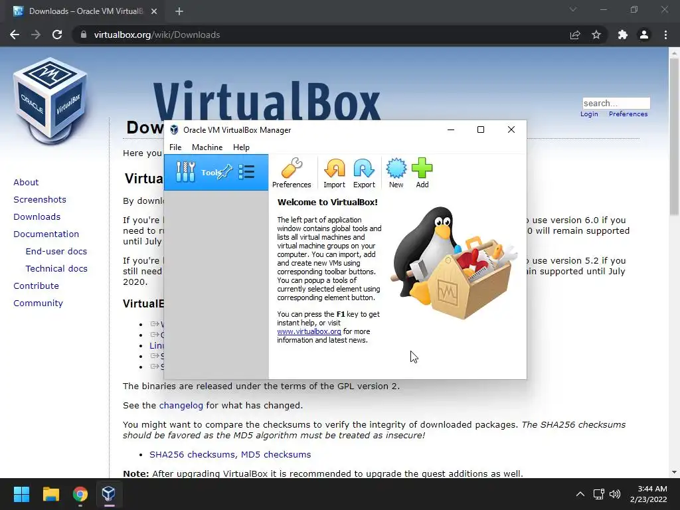This screenshot has width=680, height=510.
Task: Open the Chrome profile icon
Action: coord(644,35)
